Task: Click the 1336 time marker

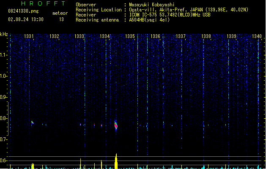Action: pyautogui.click(x=155, y=36)
